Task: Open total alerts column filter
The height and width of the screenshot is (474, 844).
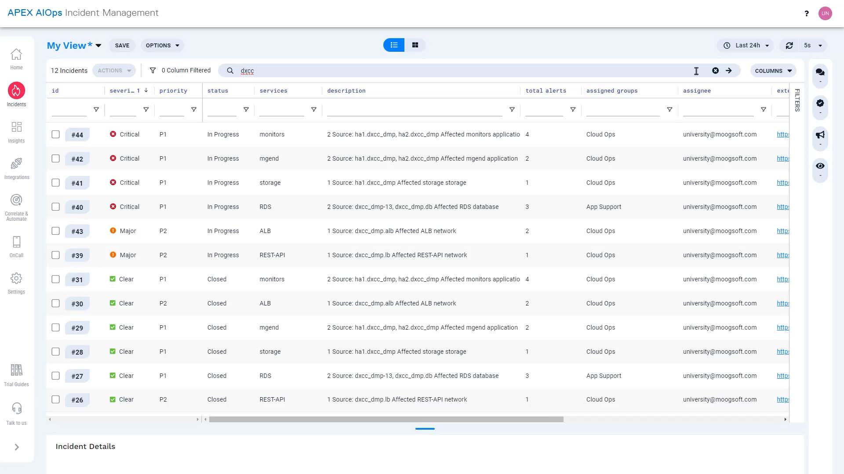Action: pyautogui.click(x=573, y=110)
